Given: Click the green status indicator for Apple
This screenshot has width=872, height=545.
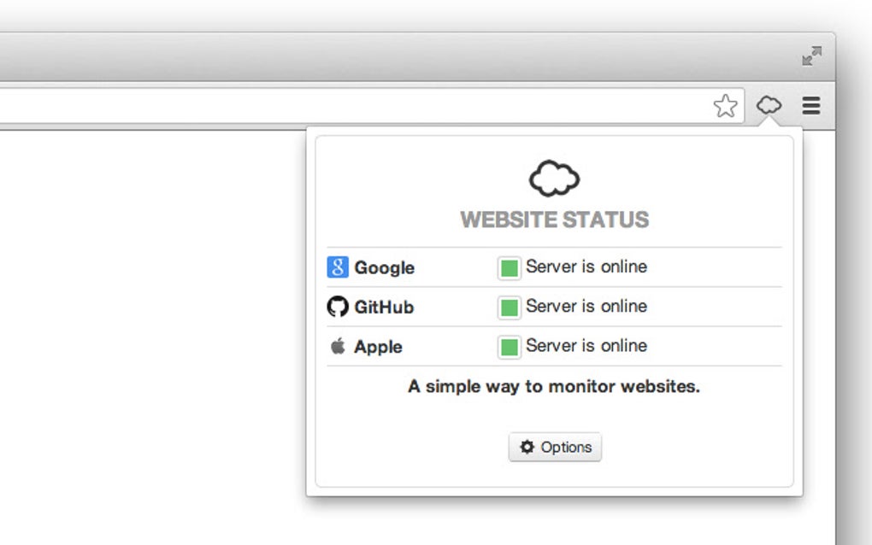Looking at the screenshot, I should tap(509, 347).
